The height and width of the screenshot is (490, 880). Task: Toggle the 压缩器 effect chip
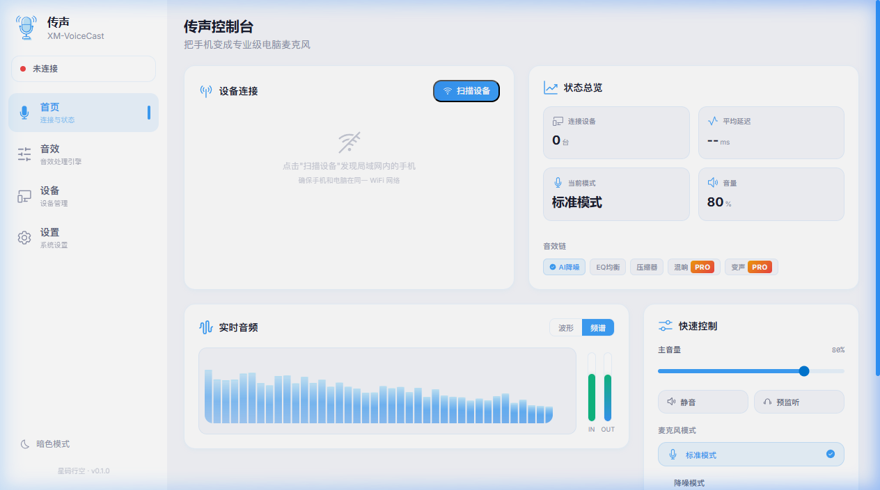647,267
